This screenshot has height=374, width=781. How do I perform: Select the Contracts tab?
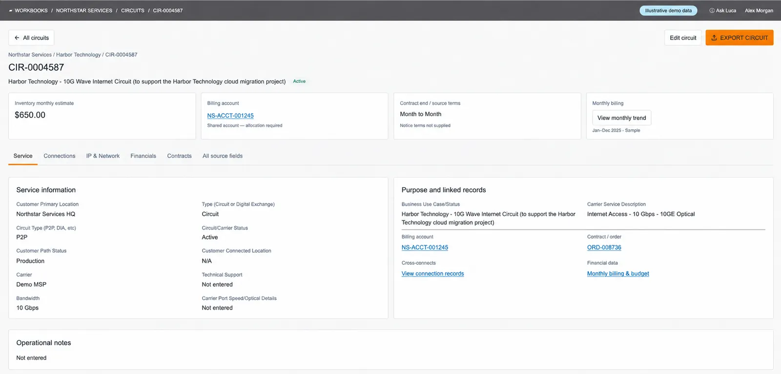click(x=179, y=156)
